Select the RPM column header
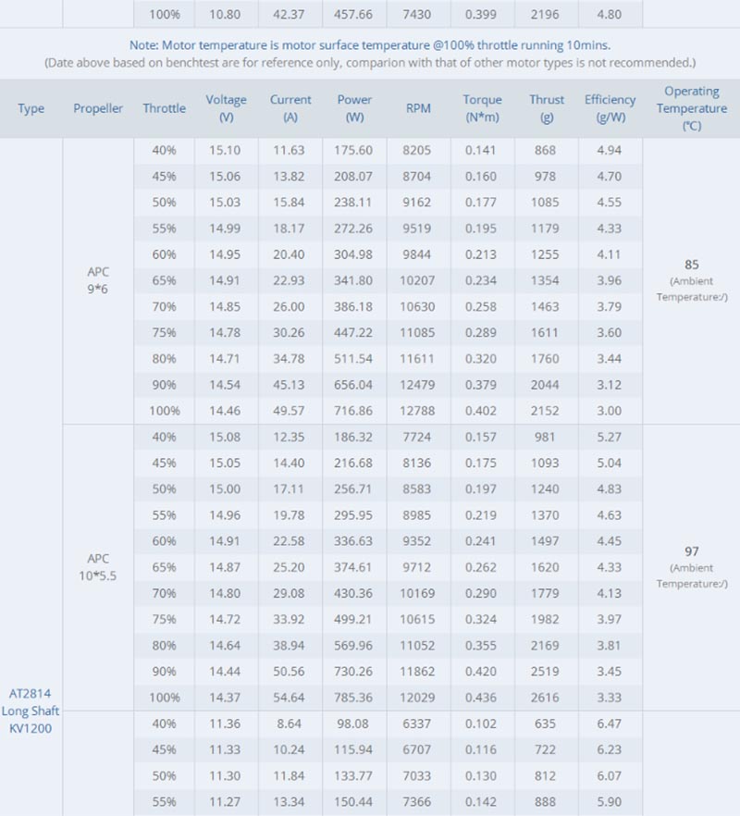This screenshot has height=816, width=740. [x=418, y=108]
